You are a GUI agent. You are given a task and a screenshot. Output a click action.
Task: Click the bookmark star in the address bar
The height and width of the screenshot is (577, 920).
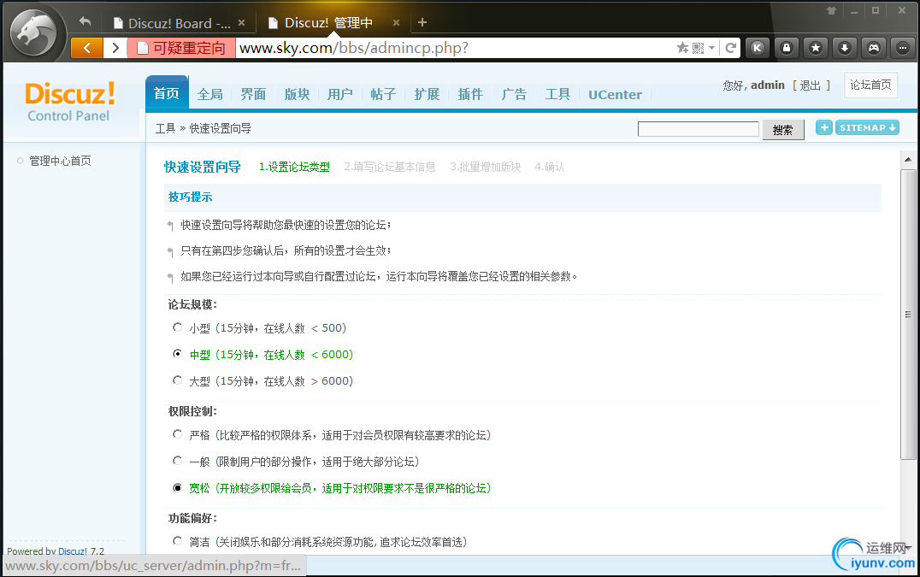coord(682,48)
